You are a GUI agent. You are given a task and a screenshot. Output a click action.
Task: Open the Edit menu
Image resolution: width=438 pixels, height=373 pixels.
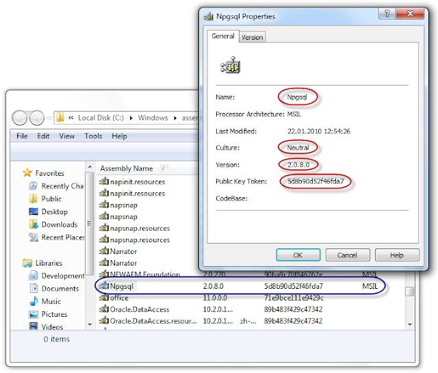point(43,136)
